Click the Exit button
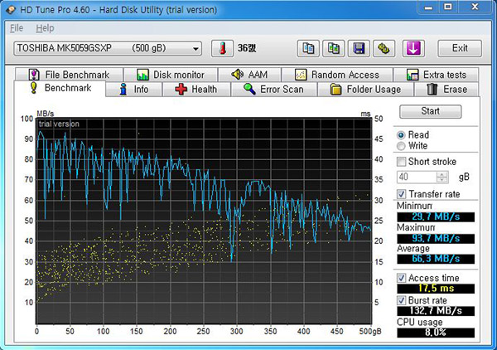Screen dimensions: 497x350 point(460,49)
